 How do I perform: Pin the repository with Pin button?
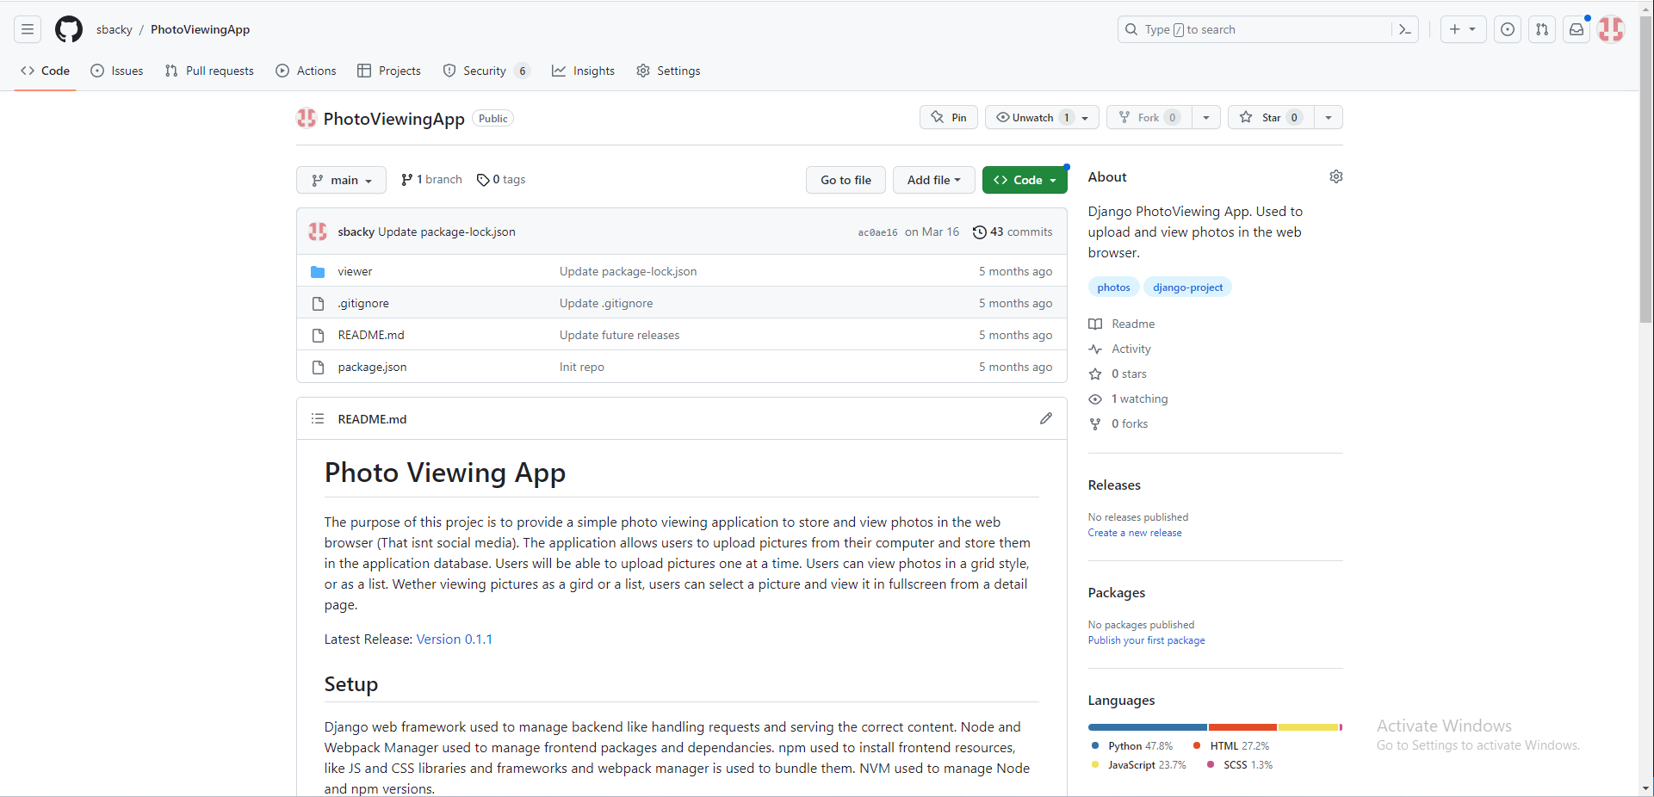[x=949, y=117]
